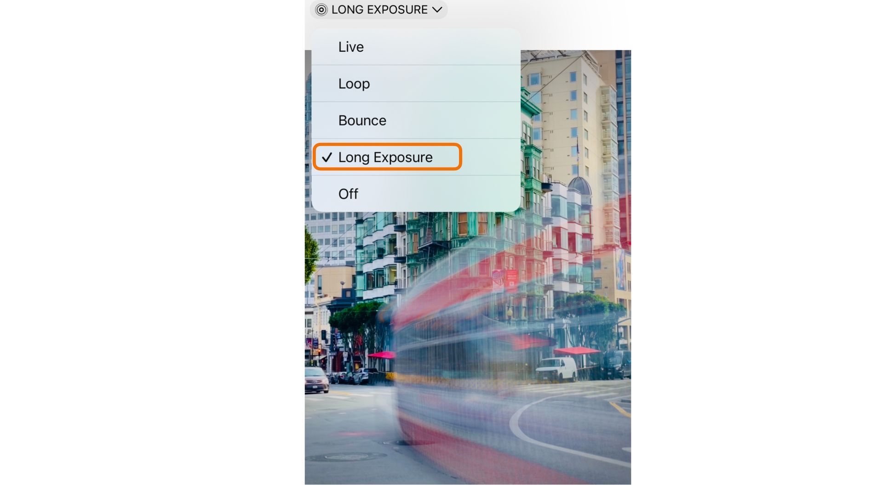The image size is (883, 496).
Task: Click the gray car at the photo's left edge
Action: coord(316,379)
